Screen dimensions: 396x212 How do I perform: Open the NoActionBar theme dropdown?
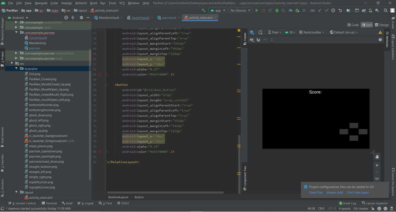point(313,32)
